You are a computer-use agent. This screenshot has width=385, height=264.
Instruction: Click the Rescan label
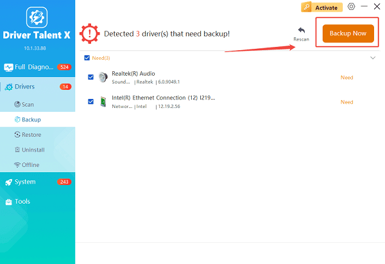click(x=302, y=39)
